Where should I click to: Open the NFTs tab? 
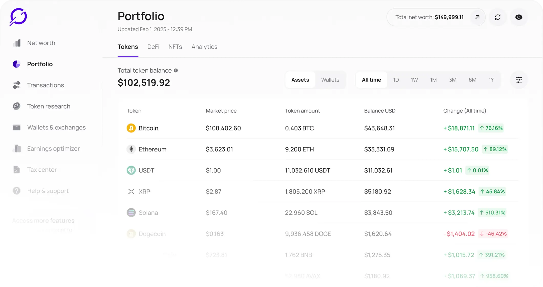tap(175, 47)
